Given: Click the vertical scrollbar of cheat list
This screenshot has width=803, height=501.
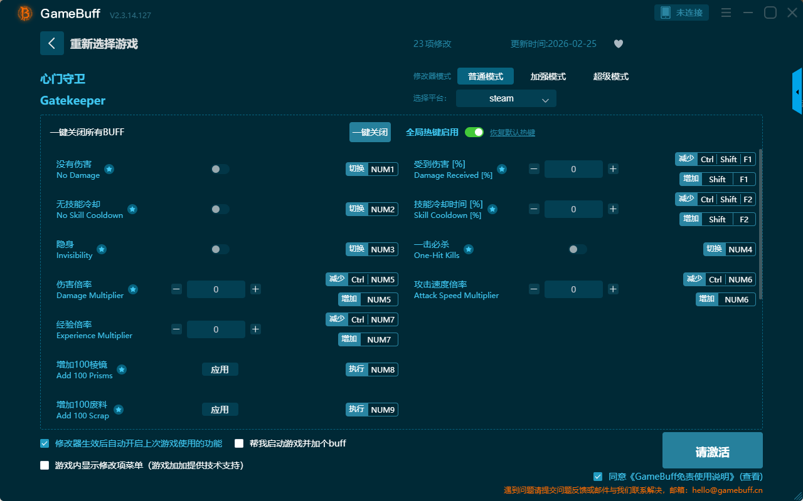Looking at the screenshot, I should (x=761, y=224).
